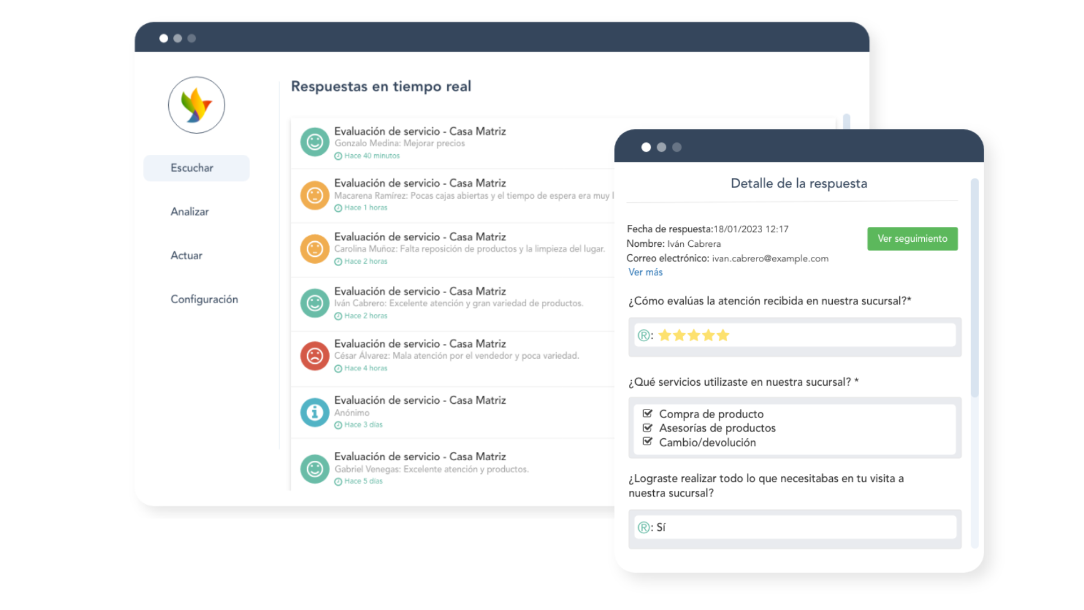Go to the Actuar menu section
This screenshot has width=1084, height=610.
coord(186,255)
